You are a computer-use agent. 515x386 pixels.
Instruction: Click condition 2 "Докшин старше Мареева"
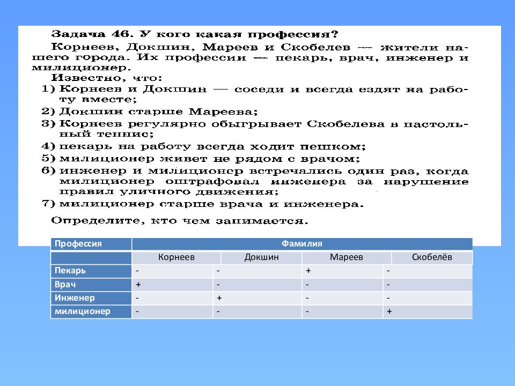[x=158, y=112]
